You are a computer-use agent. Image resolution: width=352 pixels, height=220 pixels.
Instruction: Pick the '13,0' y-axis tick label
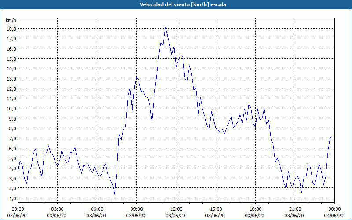(x=12, y=79)
